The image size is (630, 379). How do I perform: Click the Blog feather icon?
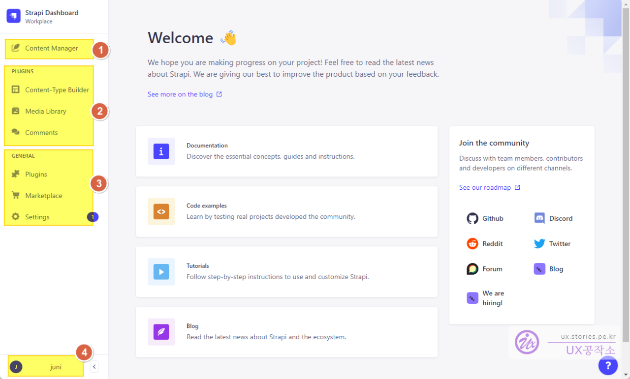[x=161, y=332]
